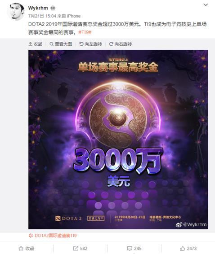Open the post timestamp 7月21日 15:04
Screen dimensions: 215x254
pyautogui.click(x=42, y=16)
